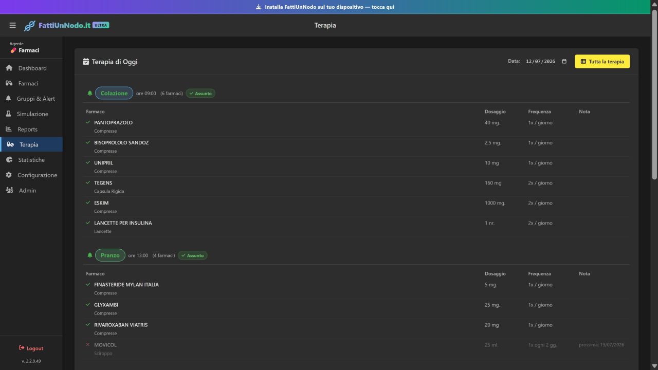The width and height of the screenshot is (658, 370).
Task: Toggle the check for FINASTERIDE MYLAN ITALIA
Action: click(x=88, y=284)
